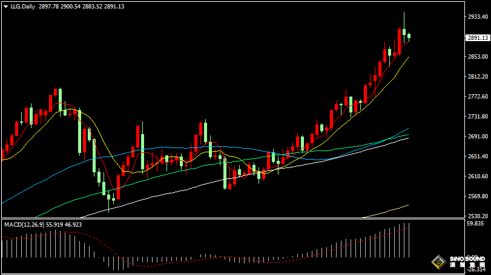Select the last green candle on the chart
Screen dimensions: 491x275
pyautogui.click(x=409, y=37)
